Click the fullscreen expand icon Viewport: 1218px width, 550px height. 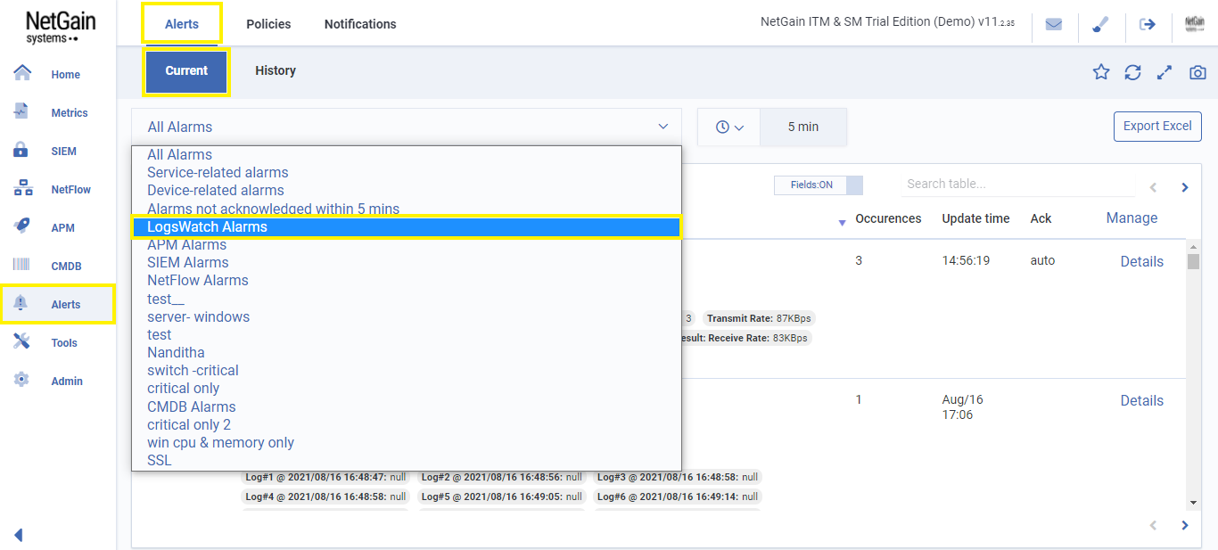click(1165, 73)
